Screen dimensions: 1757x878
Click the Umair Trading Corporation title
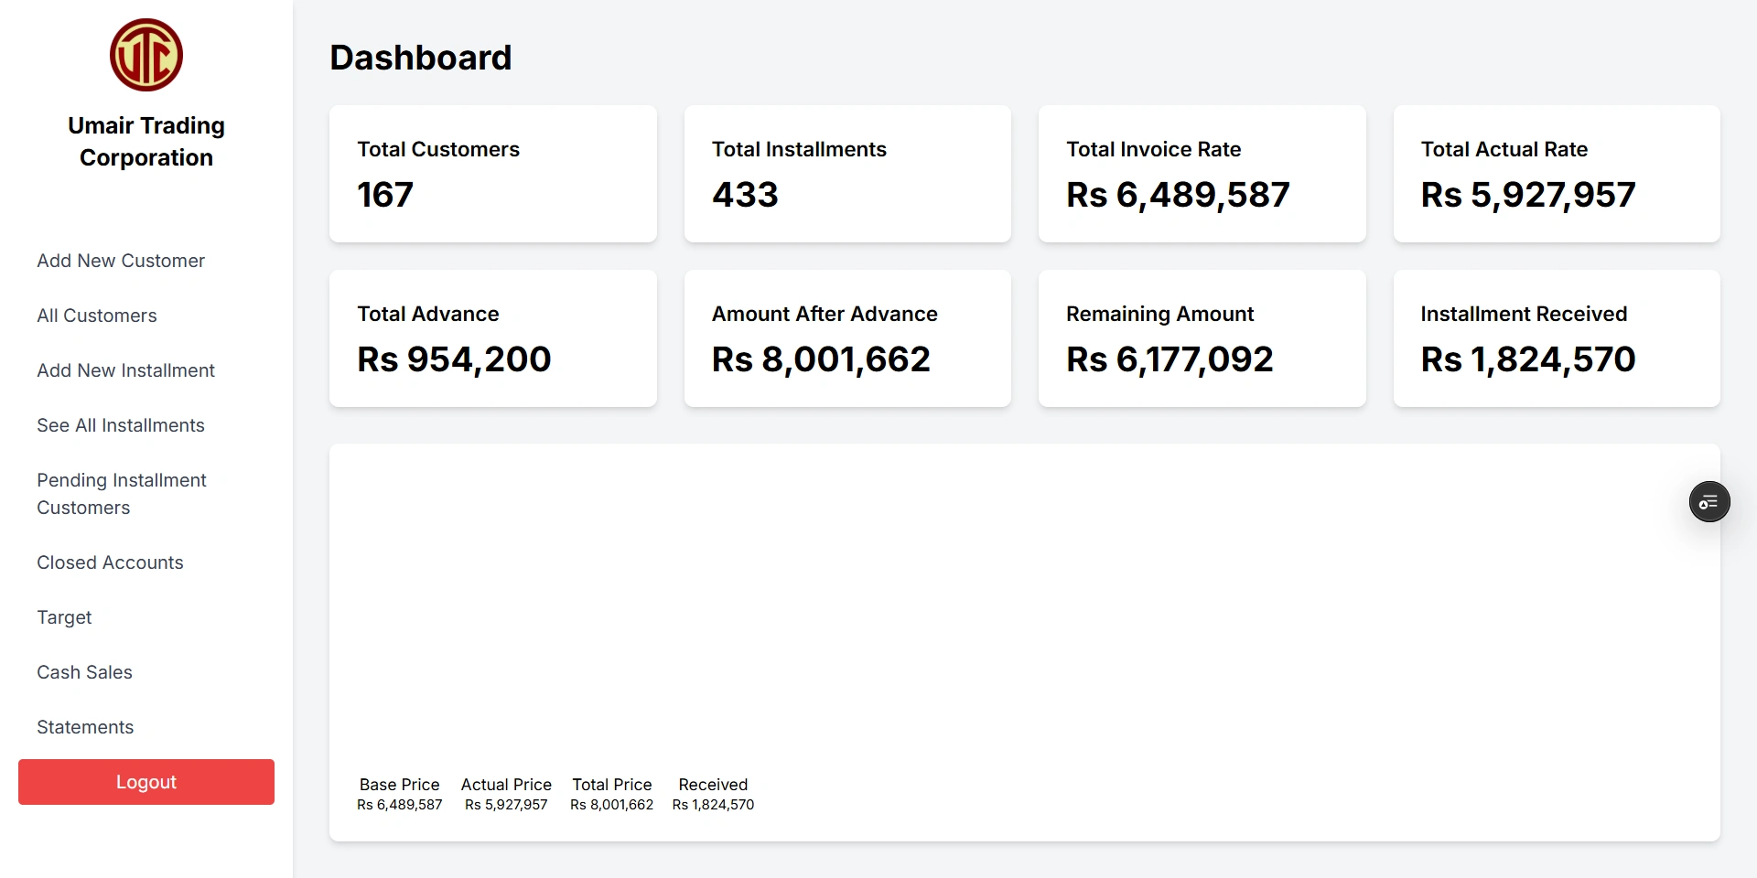(x=146, y=142)
